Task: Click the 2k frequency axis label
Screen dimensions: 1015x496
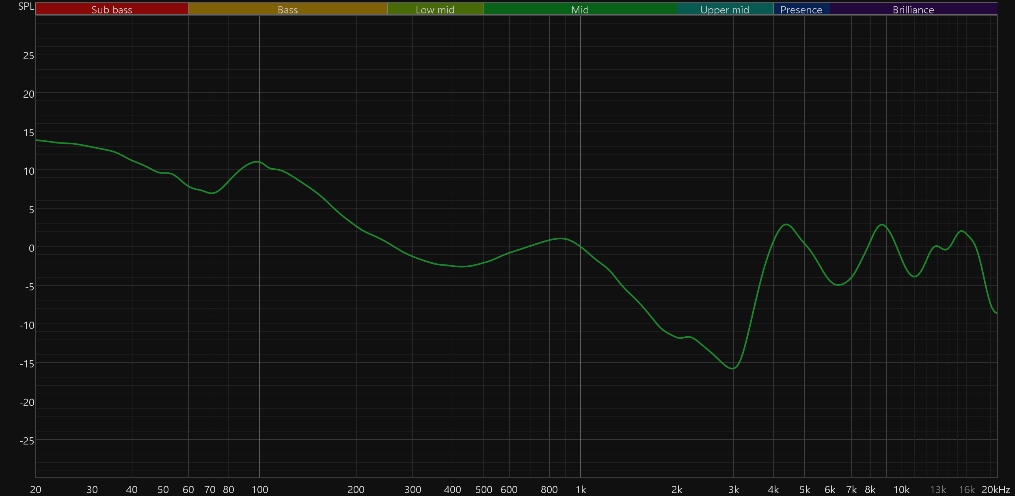Action: tap(677, 490)
